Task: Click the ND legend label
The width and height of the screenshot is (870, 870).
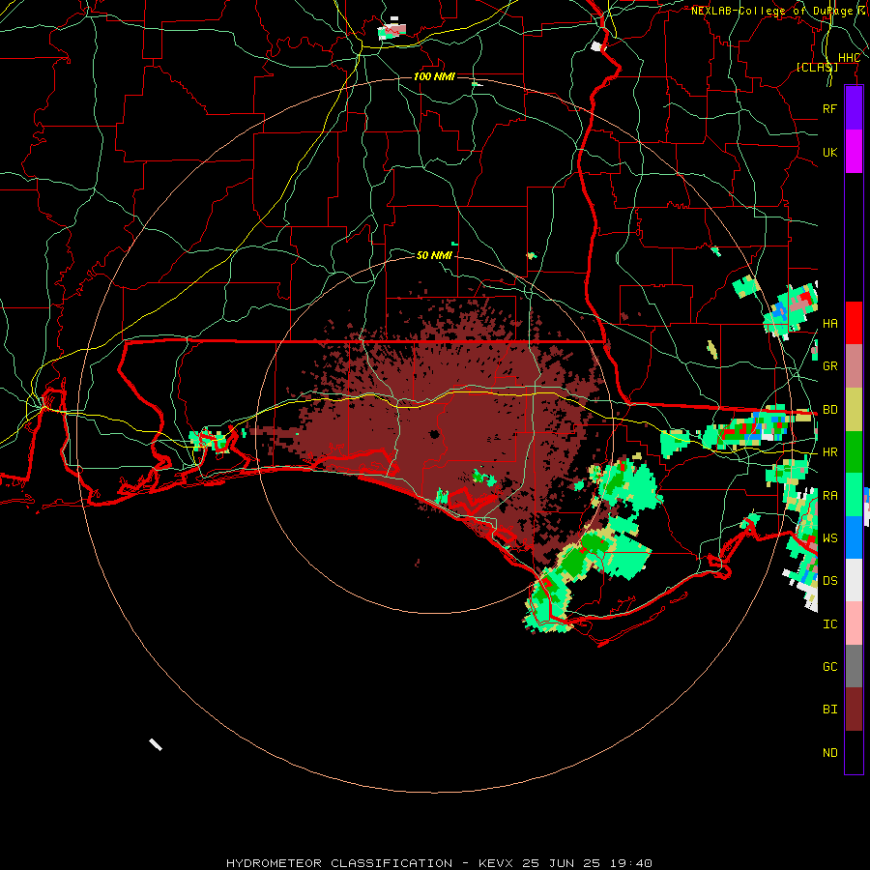Action: [x=829, y=753]
